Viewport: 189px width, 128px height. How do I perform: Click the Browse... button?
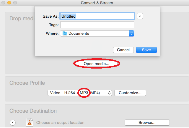147,122
